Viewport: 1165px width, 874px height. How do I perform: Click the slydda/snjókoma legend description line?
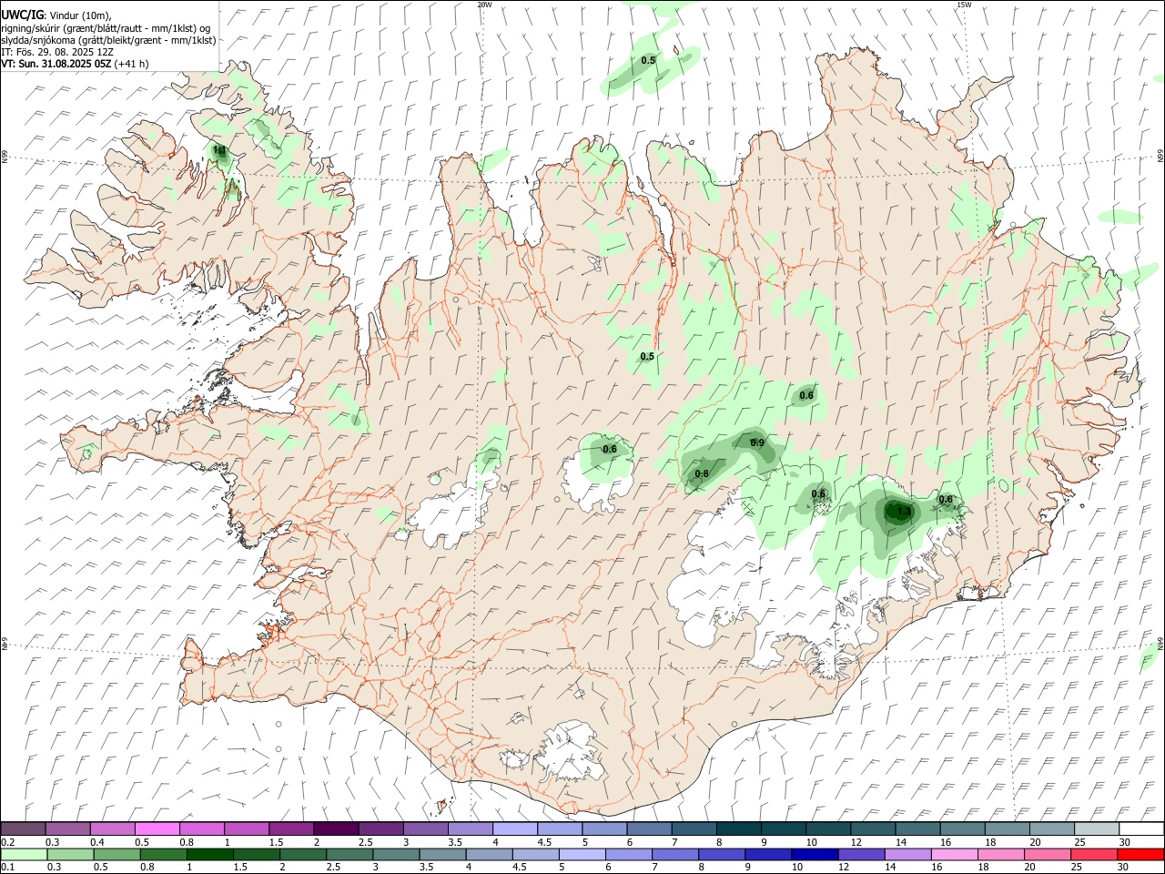tap(109, 40)
